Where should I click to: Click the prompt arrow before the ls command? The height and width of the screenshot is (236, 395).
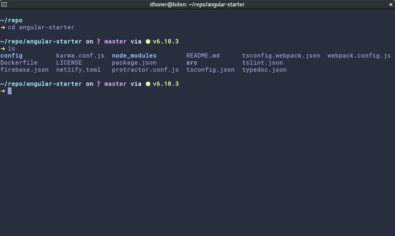3,49
